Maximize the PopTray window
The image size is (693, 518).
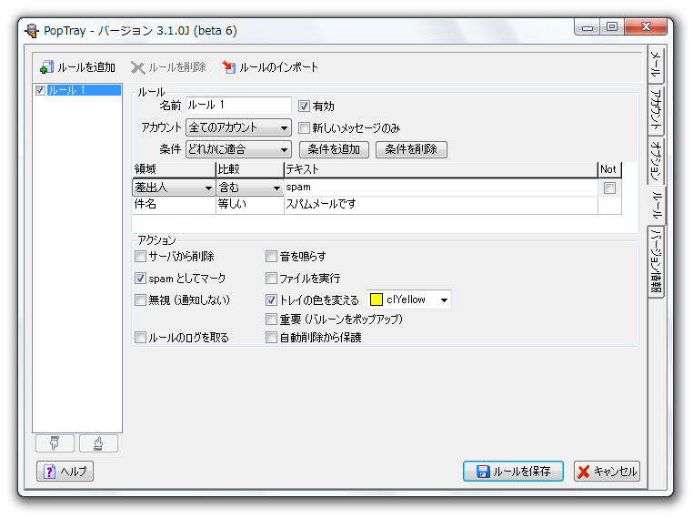pyautogui.click(x=612, y=26)
